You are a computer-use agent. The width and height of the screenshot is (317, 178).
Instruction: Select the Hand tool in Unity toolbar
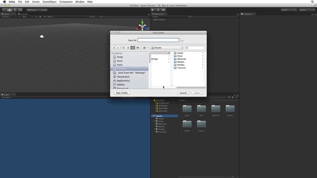point(4,10)
